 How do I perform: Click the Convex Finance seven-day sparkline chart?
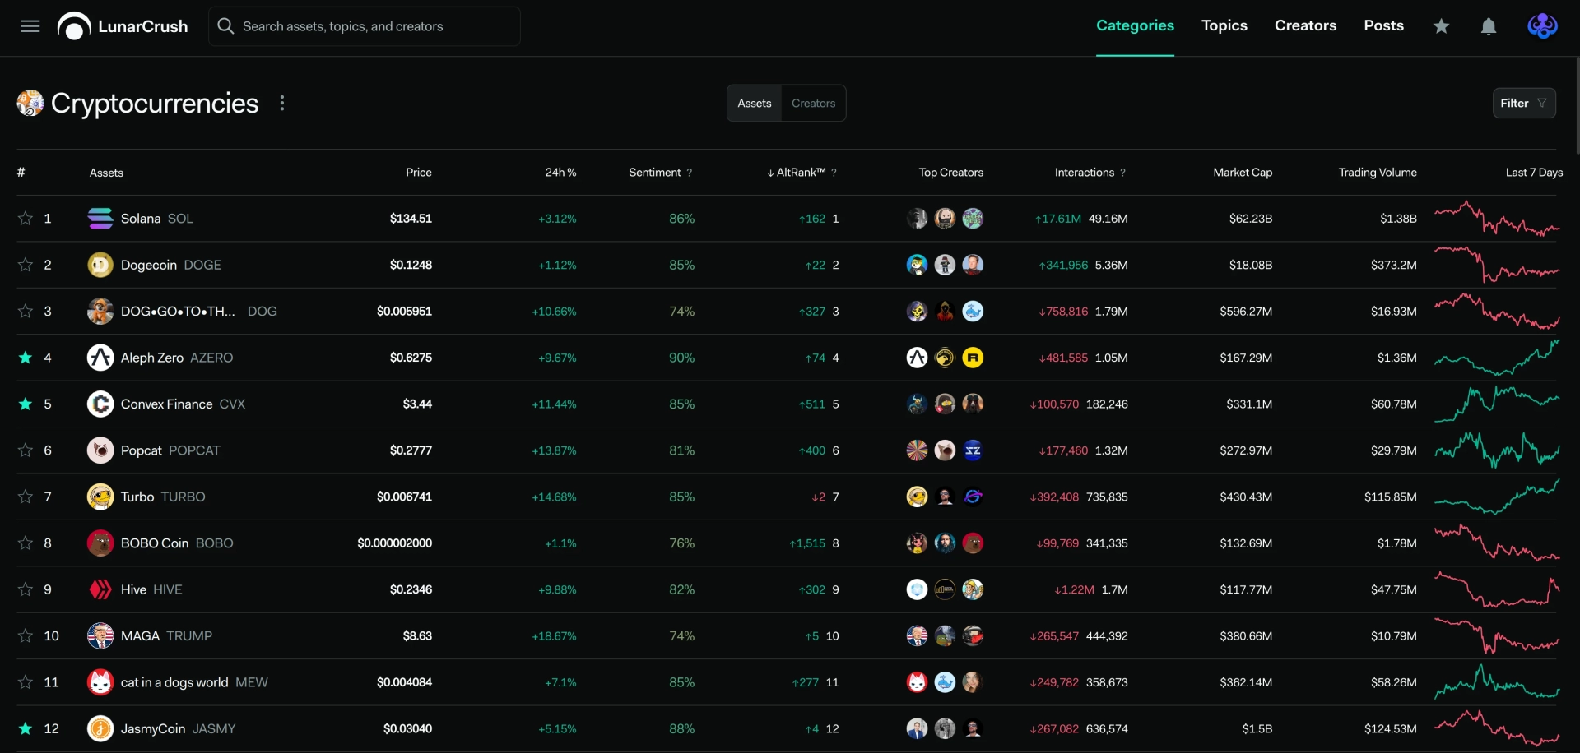(x=1497, y=404)
